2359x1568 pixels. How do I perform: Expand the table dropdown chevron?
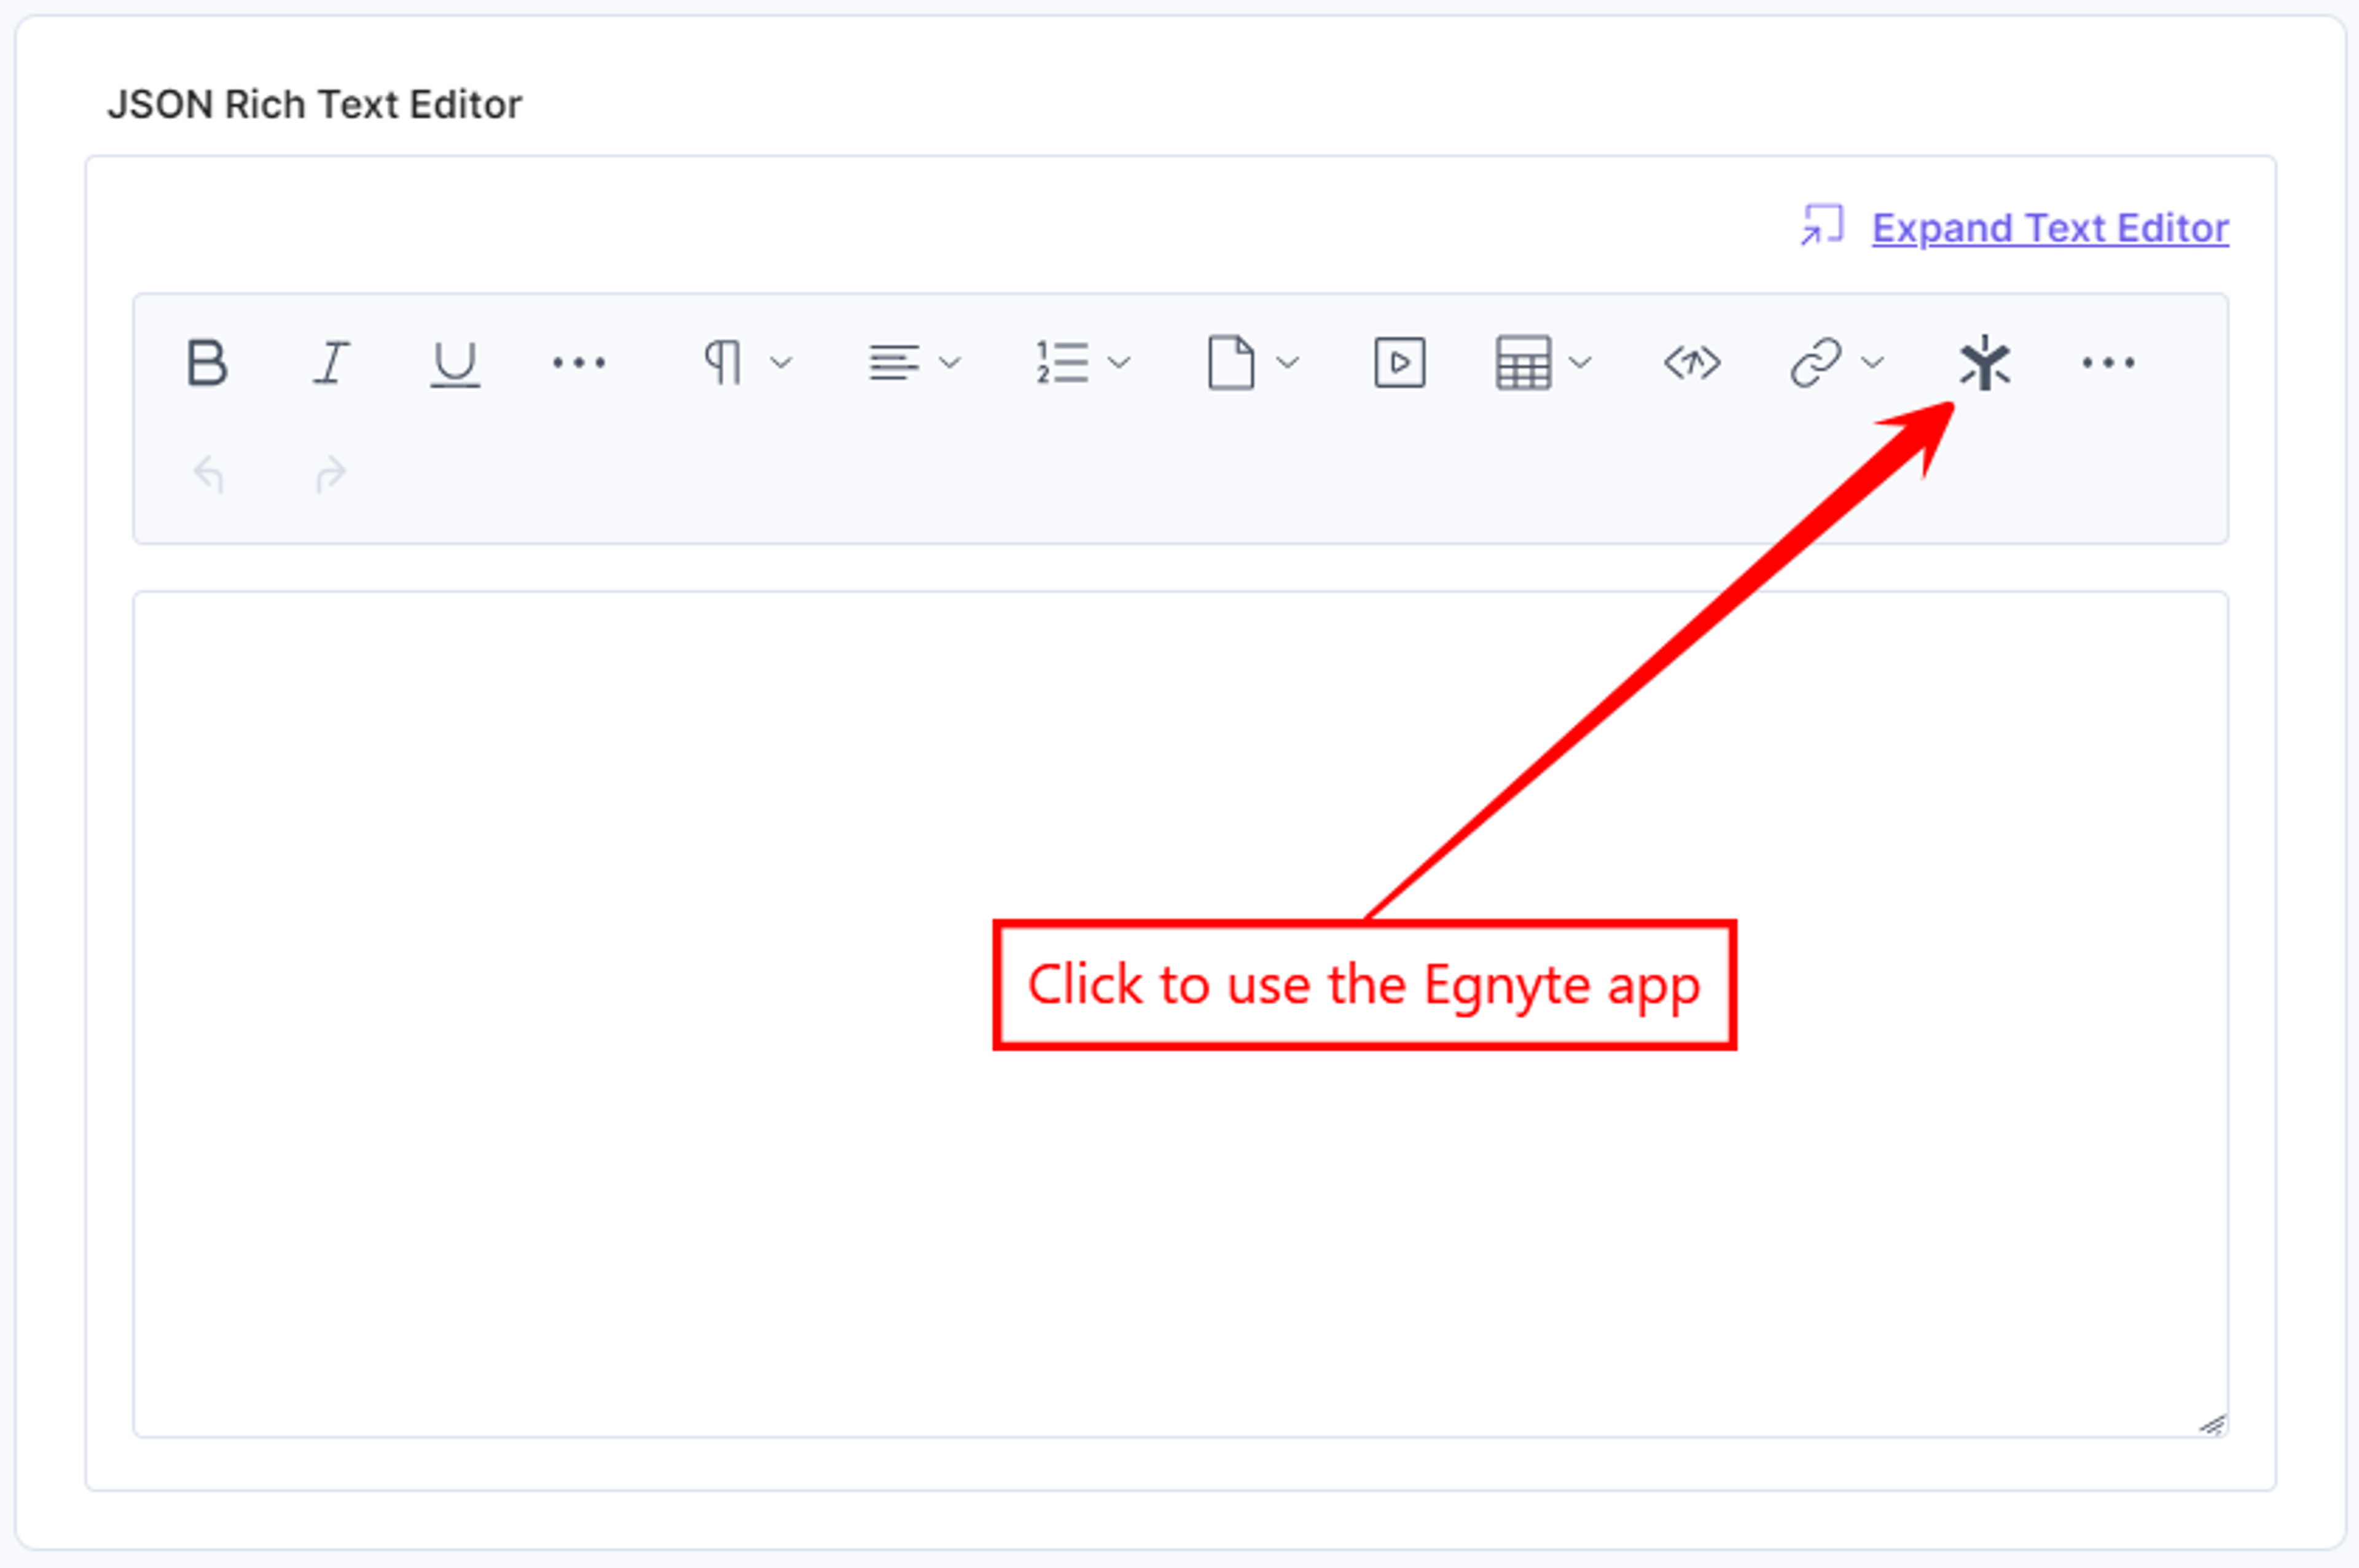point(1580,362)
